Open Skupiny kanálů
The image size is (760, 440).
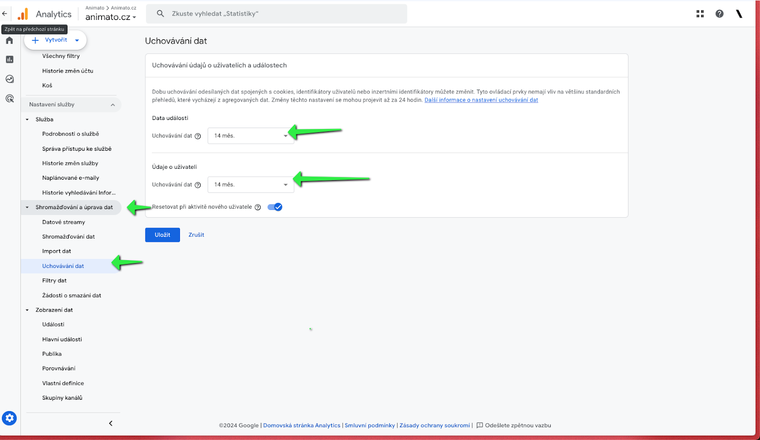click(62, 398)
